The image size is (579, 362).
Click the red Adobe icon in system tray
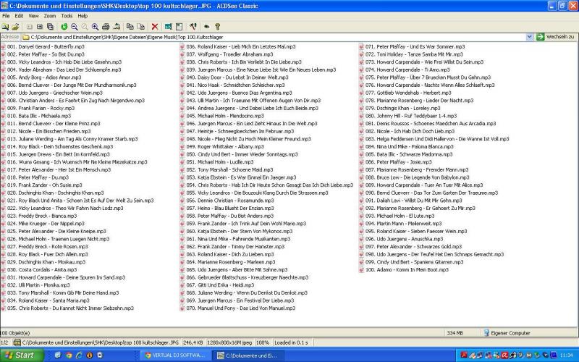pos(464,355)
